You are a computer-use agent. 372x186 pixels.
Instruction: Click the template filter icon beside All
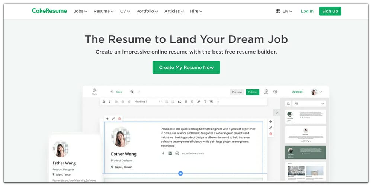coord(288,104)
